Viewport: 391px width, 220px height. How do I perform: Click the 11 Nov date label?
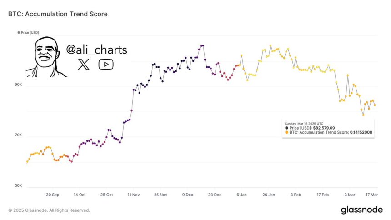click(134, 195)
